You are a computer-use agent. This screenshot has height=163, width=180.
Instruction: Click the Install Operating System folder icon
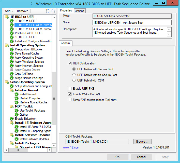(7, 45)
